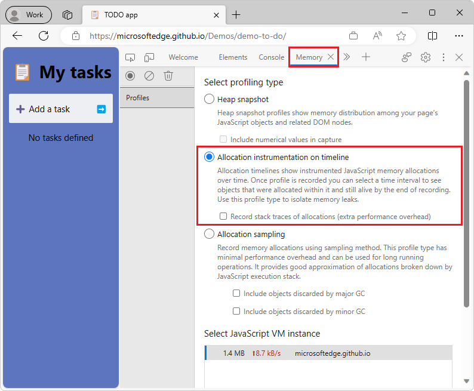Select Allocation instrumentation on timeline option

(x=209, y=157)
